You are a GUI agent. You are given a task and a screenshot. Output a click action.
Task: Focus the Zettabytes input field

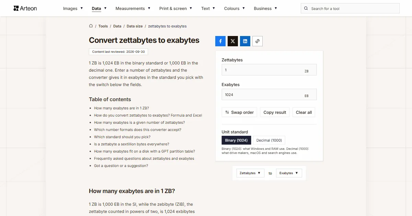269,70
